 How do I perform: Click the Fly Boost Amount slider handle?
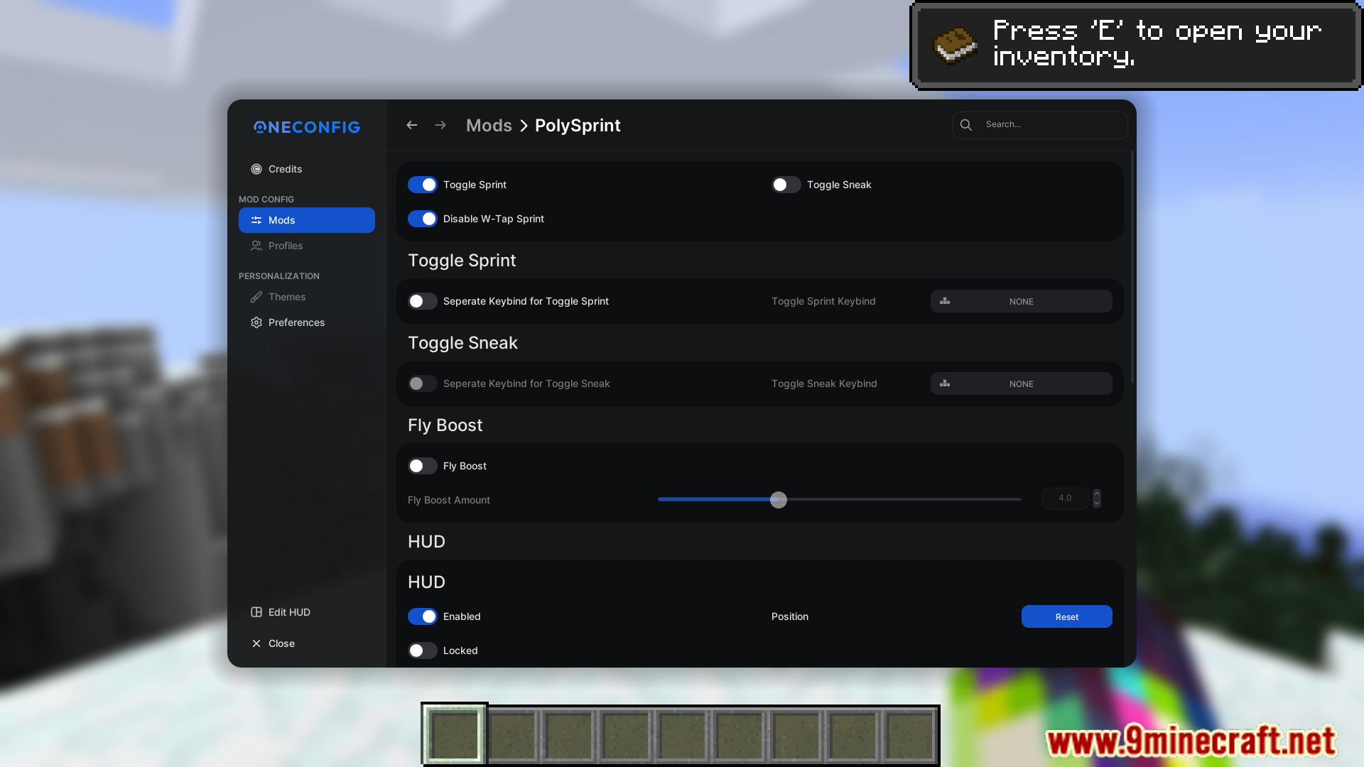point(779,500)
